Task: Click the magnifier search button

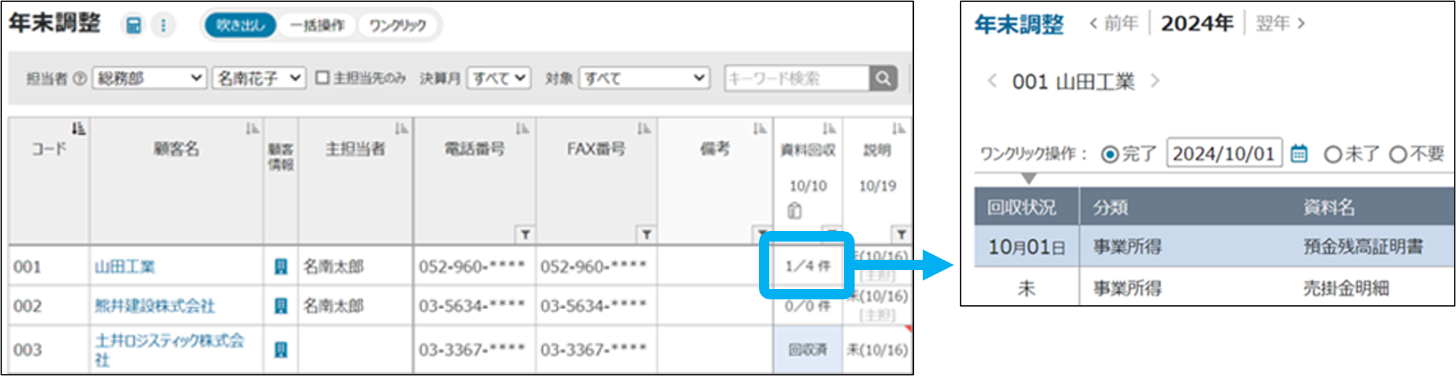Action: [x=883, y=79]
